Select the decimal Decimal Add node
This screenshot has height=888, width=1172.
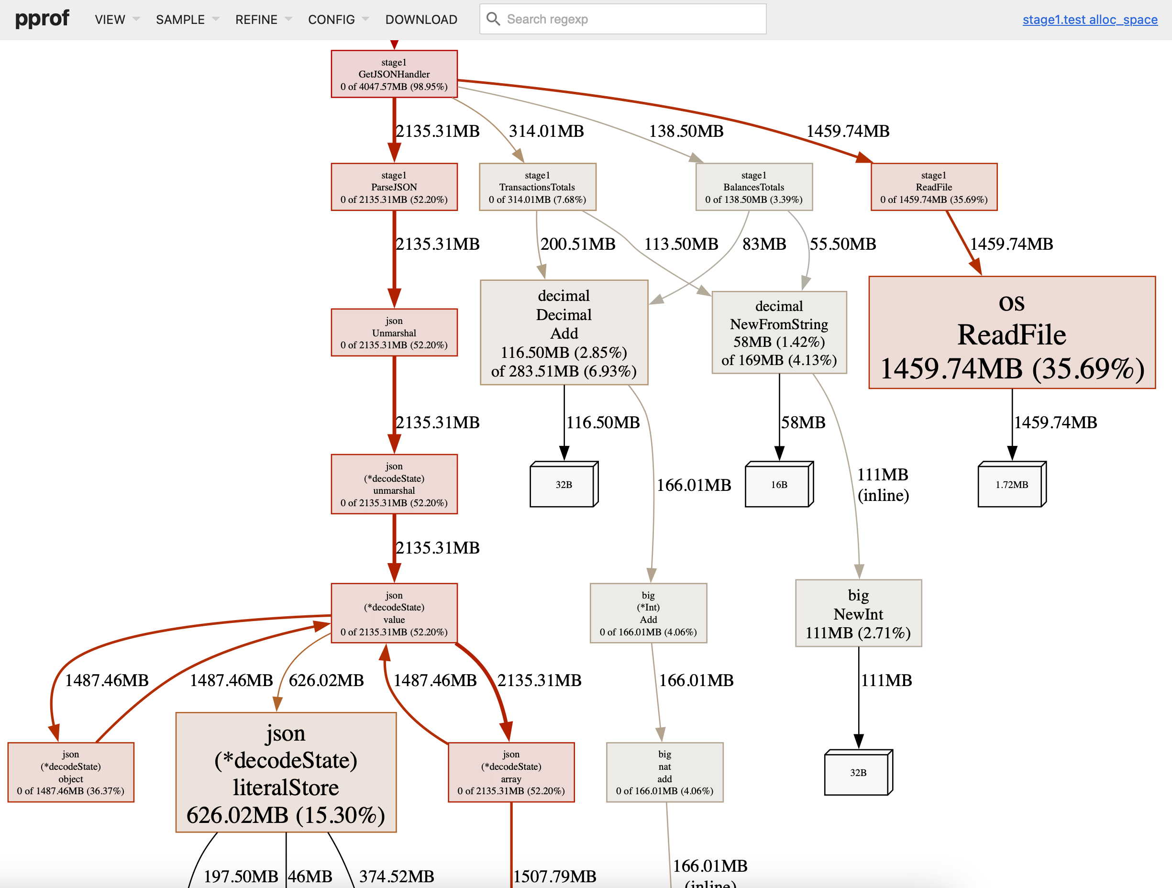(564, 333)
